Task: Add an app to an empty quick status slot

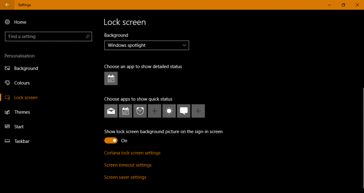Action: point(154,111)
